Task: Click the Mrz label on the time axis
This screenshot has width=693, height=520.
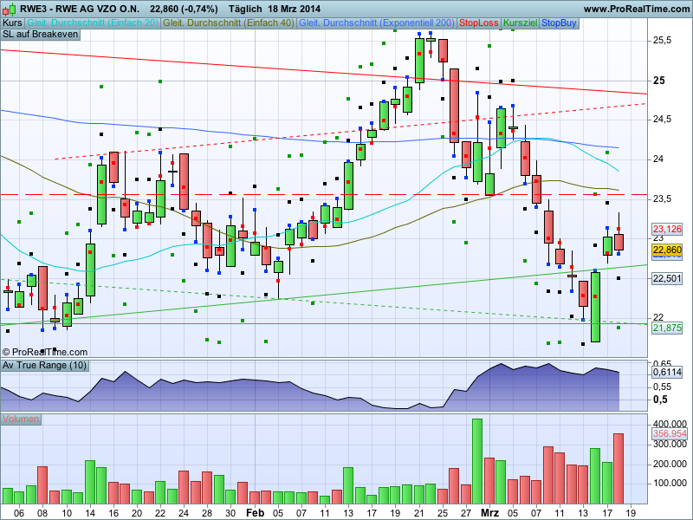Action: [x=489, y=513]
